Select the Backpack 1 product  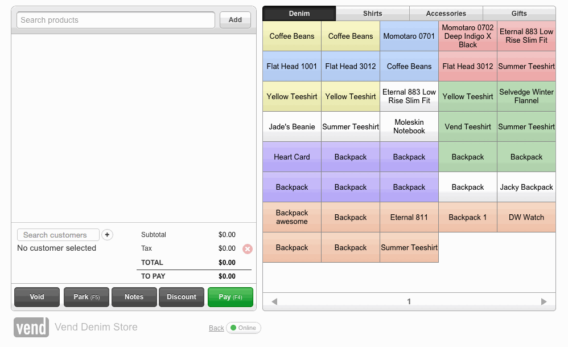(468, 217)
